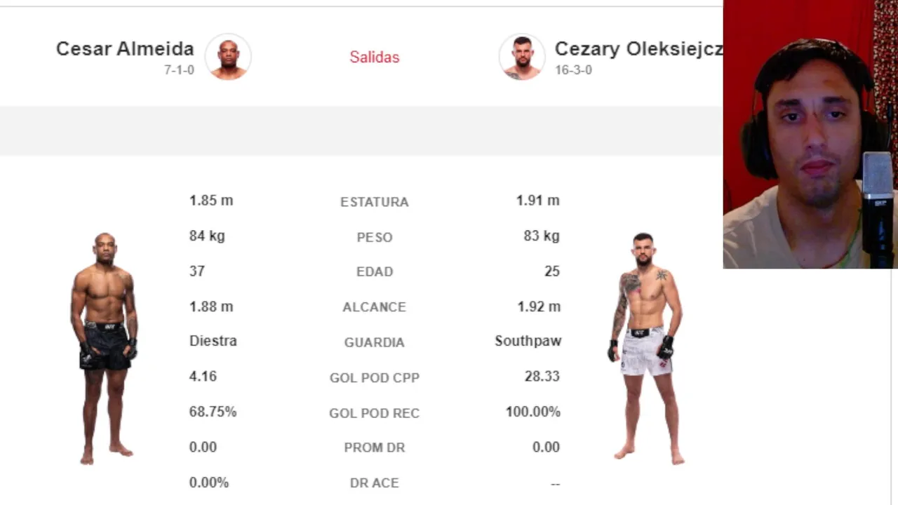This screenshot has height=505, width=898.
Task: Click the GOL POD REC label
Action: tap(375, 413)
